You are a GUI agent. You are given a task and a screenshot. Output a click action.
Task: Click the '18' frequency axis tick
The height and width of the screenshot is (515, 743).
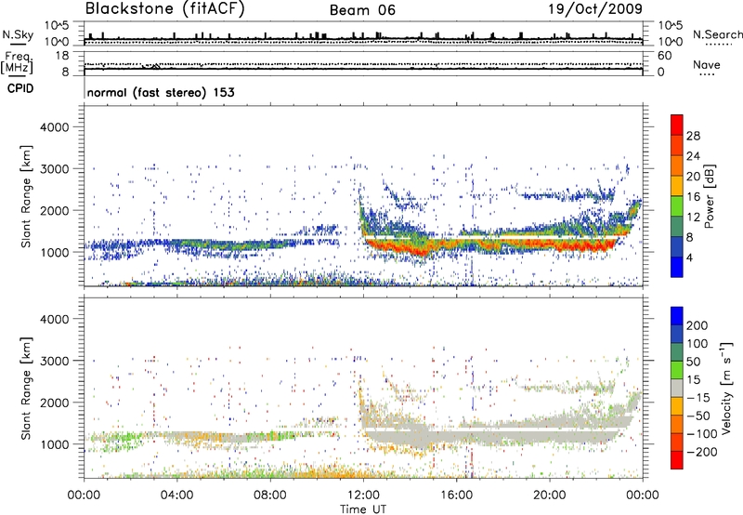(62, 56)
